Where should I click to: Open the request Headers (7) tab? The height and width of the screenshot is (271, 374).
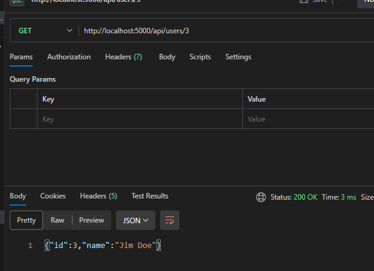pos(123,57)
